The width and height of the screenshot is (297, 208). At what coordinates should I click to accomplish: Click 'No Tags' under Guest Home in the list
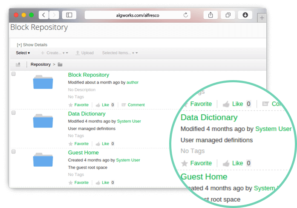point(76,174)
